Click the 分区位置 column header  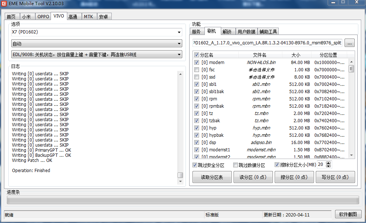click(329, 55)
